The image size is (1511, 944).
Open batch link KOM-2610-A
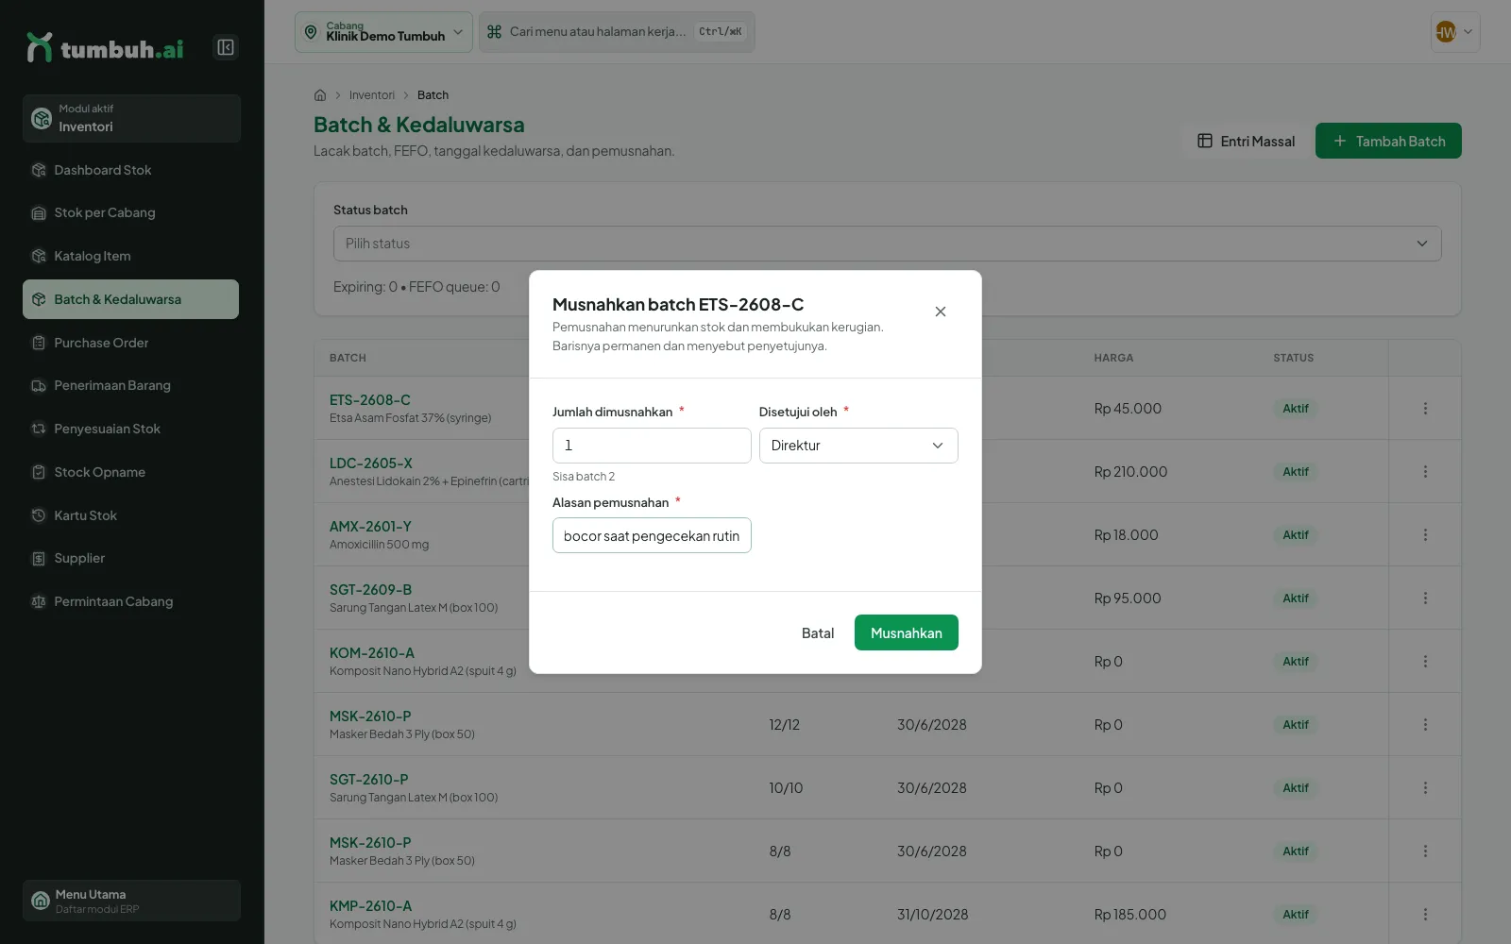372,653
